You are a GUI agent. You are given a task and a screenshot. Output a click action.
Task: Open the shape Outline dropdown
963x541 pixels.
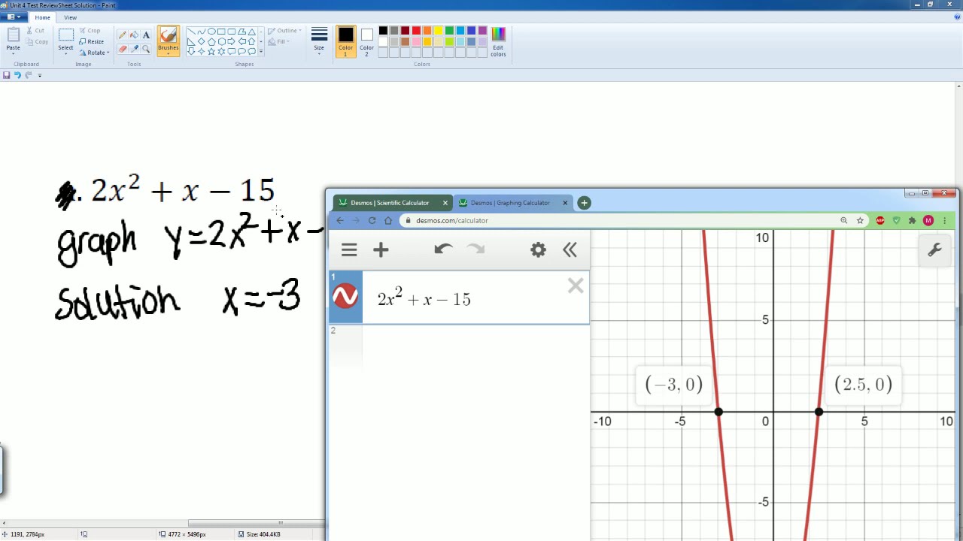point(284,31)
